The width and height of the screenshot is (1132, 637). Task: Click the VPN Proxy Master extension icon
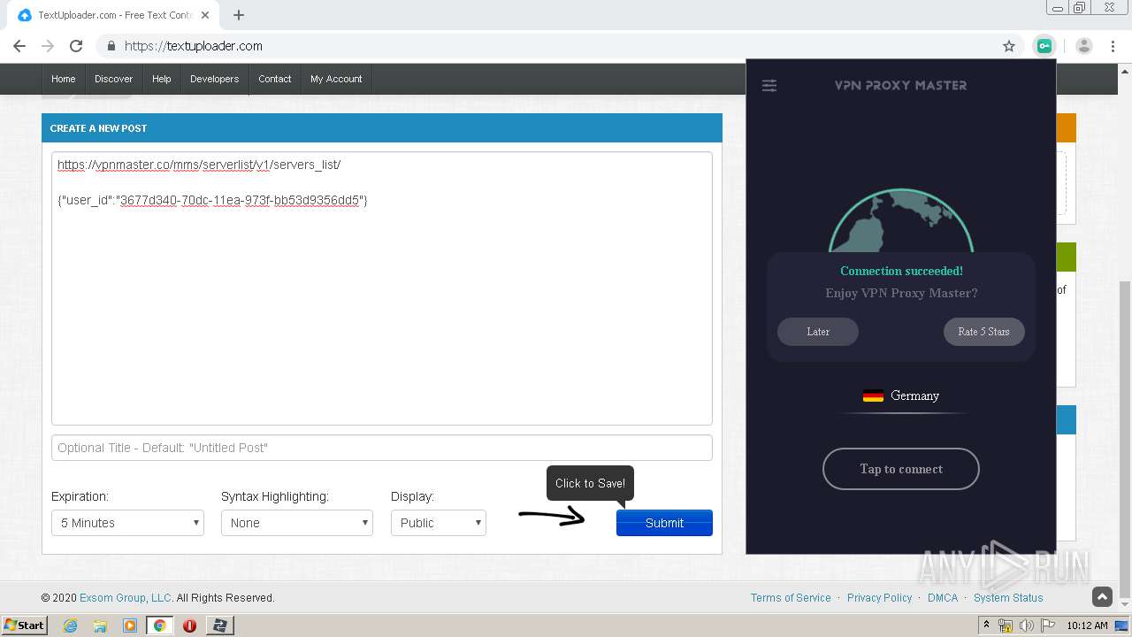[x=1044, y=46]
